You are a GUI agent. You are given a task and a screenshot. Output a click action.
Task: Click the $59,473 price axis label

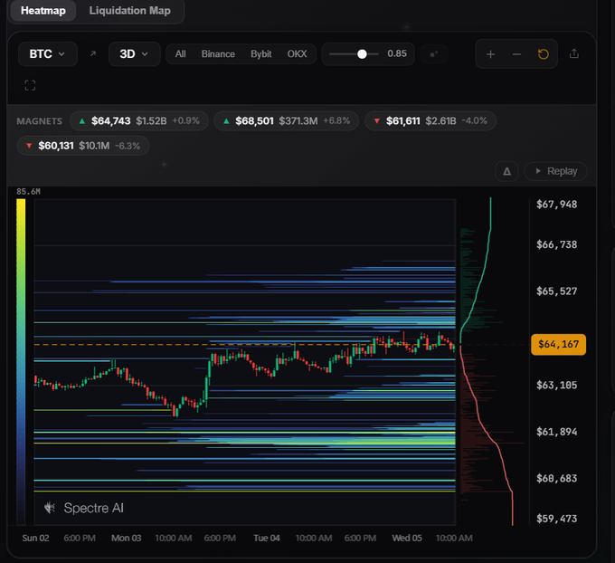(557, 519)
